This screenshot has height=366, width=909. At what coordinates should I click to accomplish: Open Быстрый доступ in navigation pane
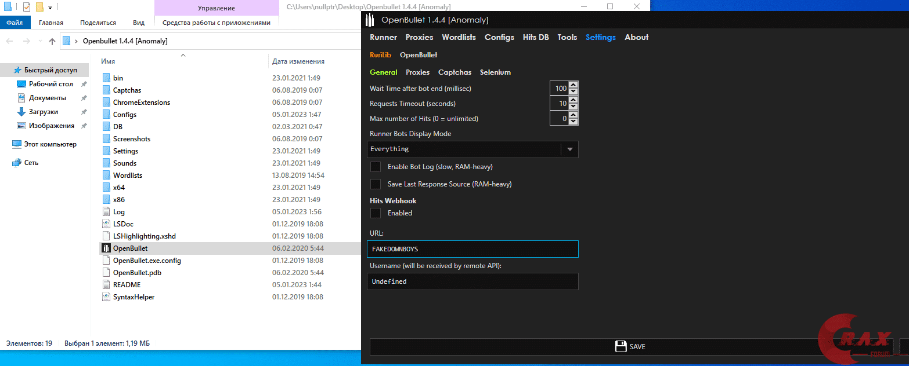(50, 69)
